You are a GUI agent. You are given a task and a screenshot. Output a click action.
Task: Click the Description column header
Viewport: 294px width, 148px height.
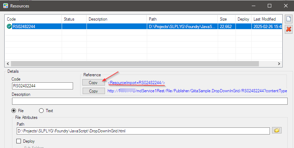[x=116, y=19]
